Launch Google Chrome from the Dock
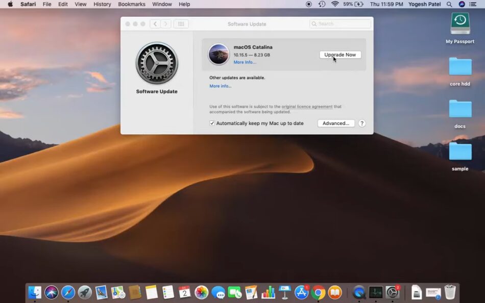Screen dimensions: 485x303 click(x=319, y=293)
